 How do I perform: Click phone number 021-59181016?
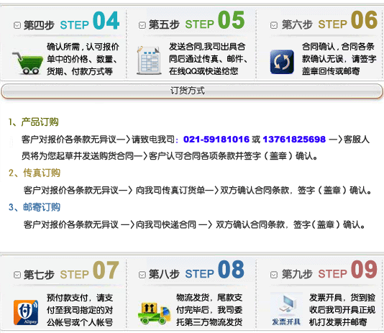click(216, 140)
